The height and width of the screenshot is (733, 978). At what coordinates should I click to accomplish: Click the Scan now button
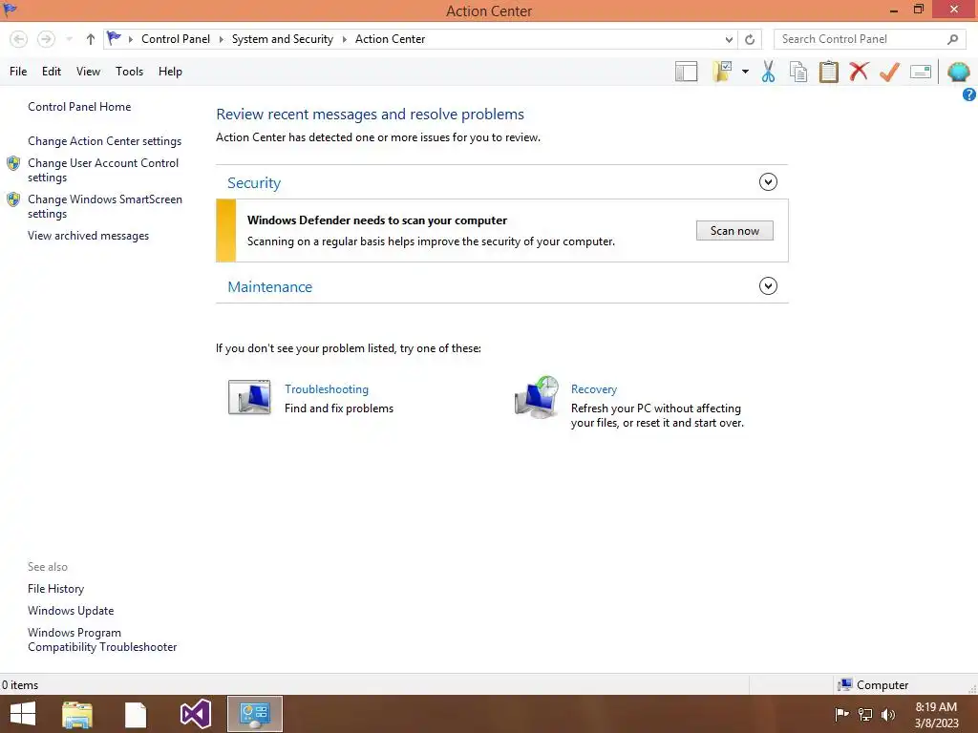coord(734,231)
